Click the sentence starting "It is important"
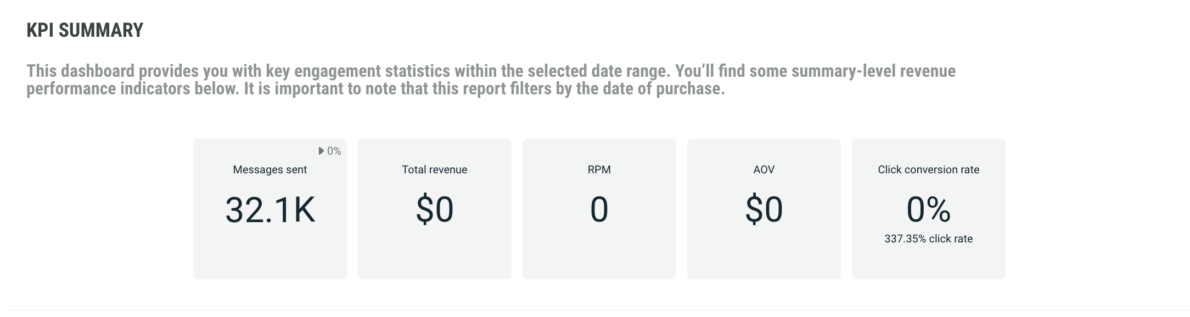The width and height of the screenshot is (1190, 317). [x=483, y=89]
